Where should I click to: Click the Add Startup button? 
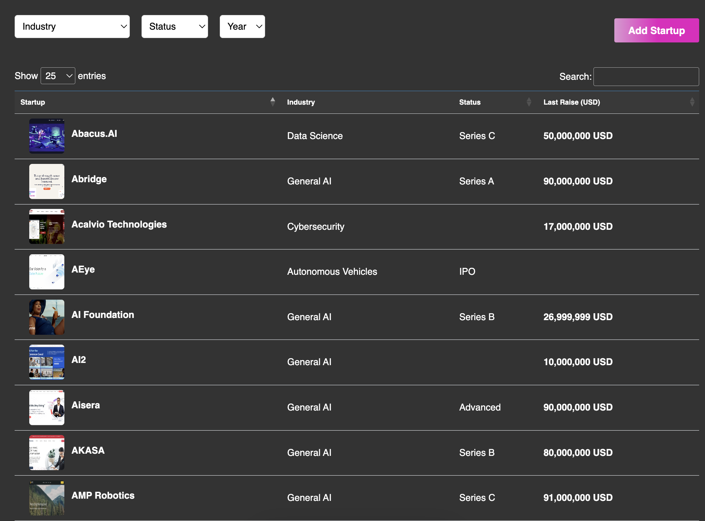pos(657,30)
